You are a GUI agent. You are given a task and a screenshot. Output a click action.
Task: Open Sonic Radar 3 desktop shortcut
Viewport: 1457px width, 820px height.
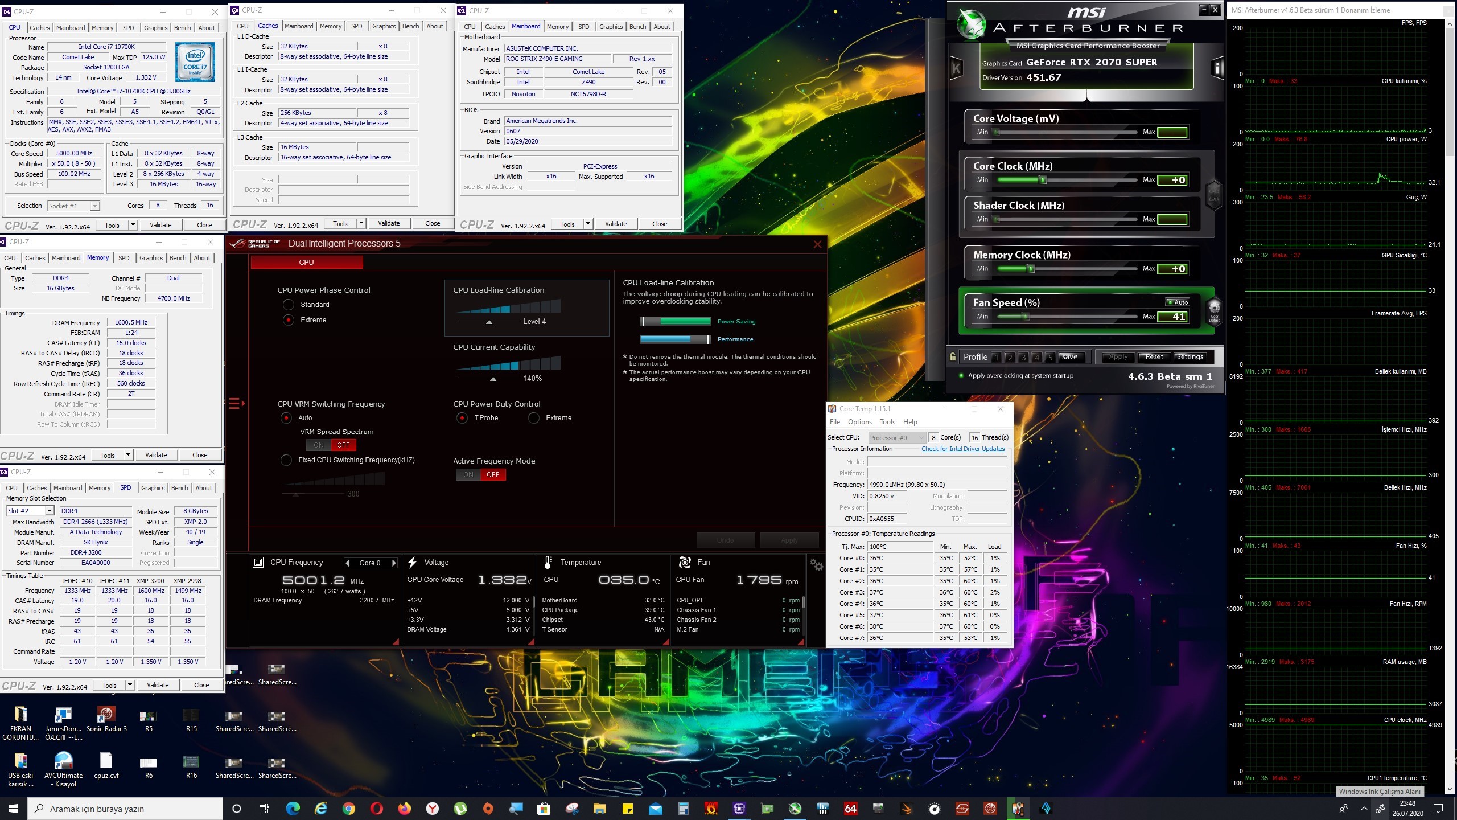point(106,719)
